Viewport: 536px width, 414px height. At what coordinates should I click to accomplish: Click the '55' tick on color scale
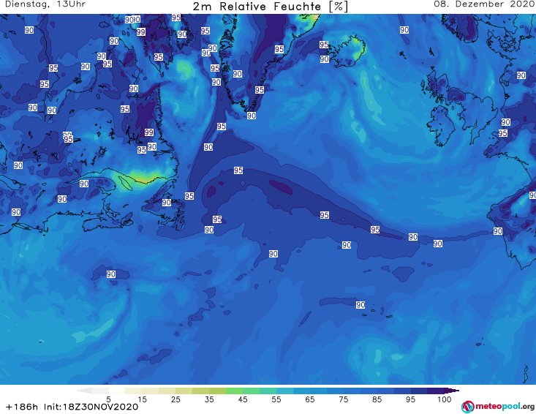point(276,399)
